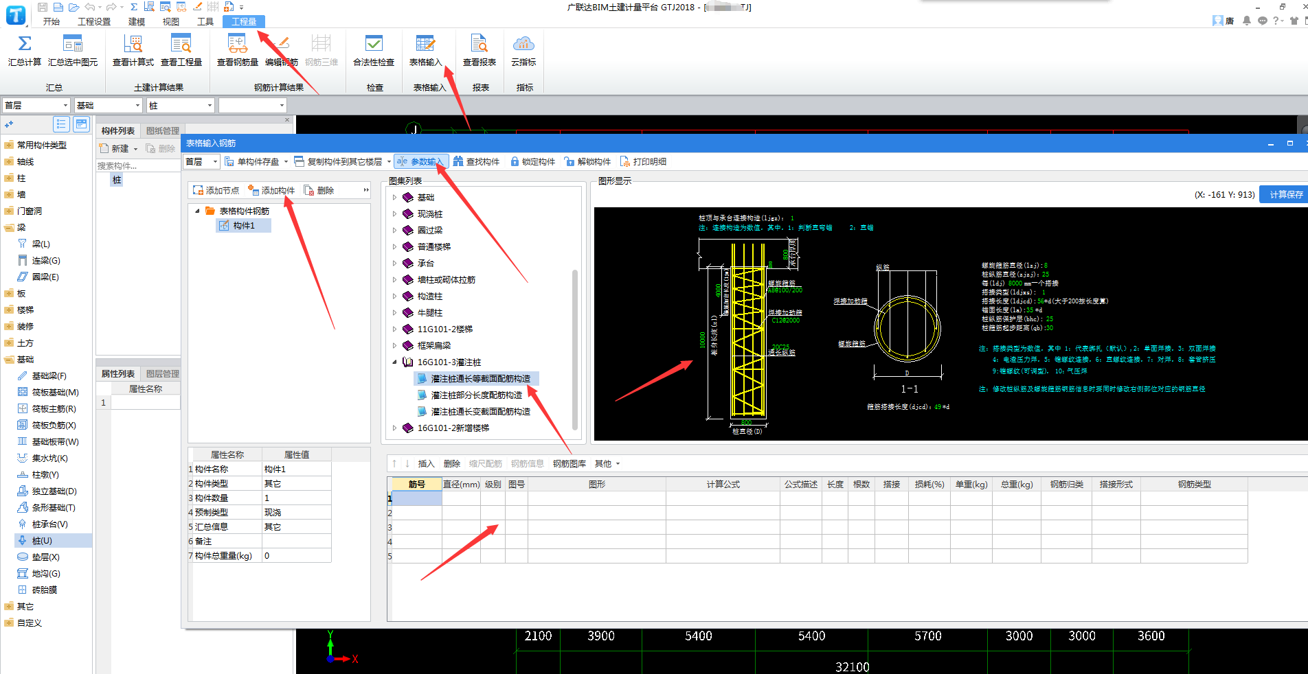1308x674 pixels.
Task: Click 解锁构件 toolbar item
Action: [x=587, y=161]
